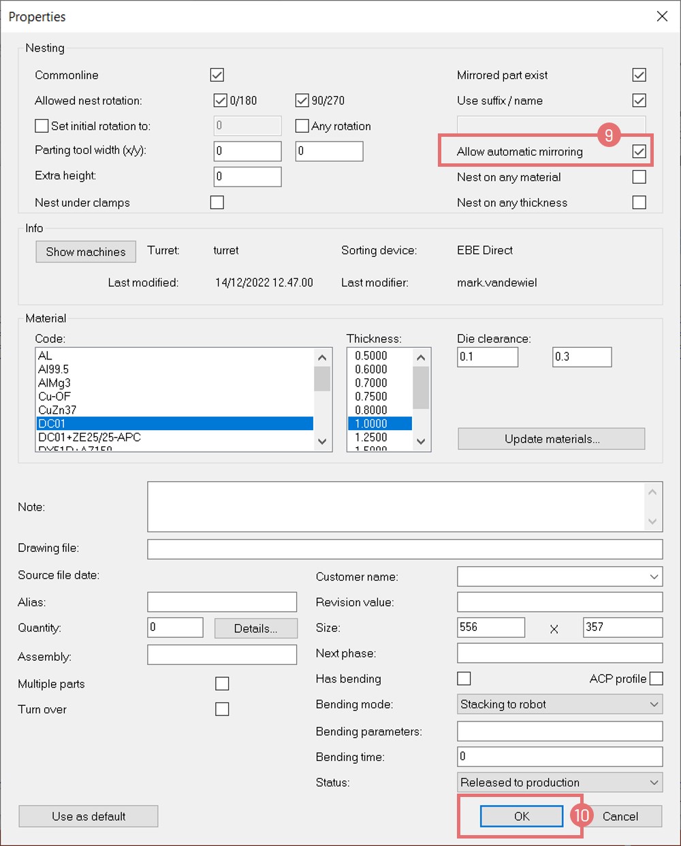The height and width of the screenshot is (846, 681).
Task: Open the Customer name combo box
Action: [x=559, y=576]
